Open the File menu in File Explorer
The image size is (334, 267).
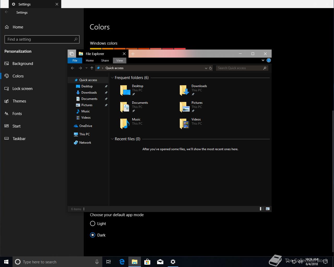click(x=75, y=60)
